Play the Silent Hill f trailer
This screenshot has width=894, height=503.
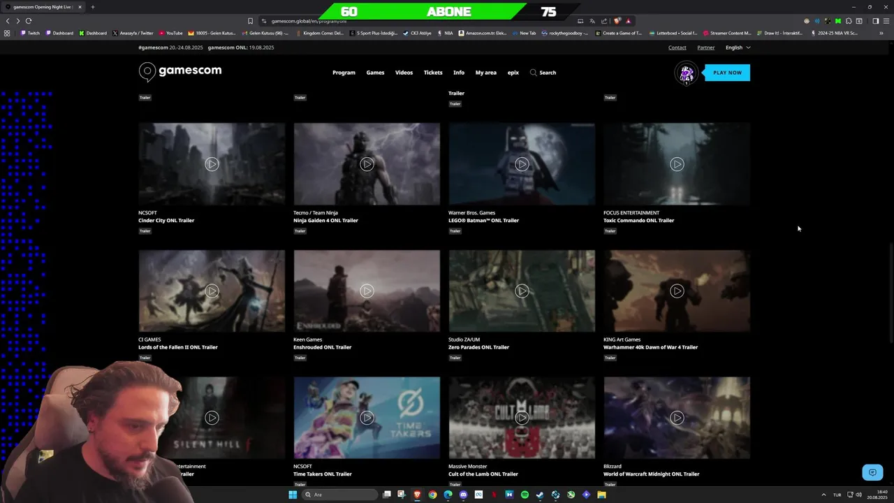tap(212, 418)
